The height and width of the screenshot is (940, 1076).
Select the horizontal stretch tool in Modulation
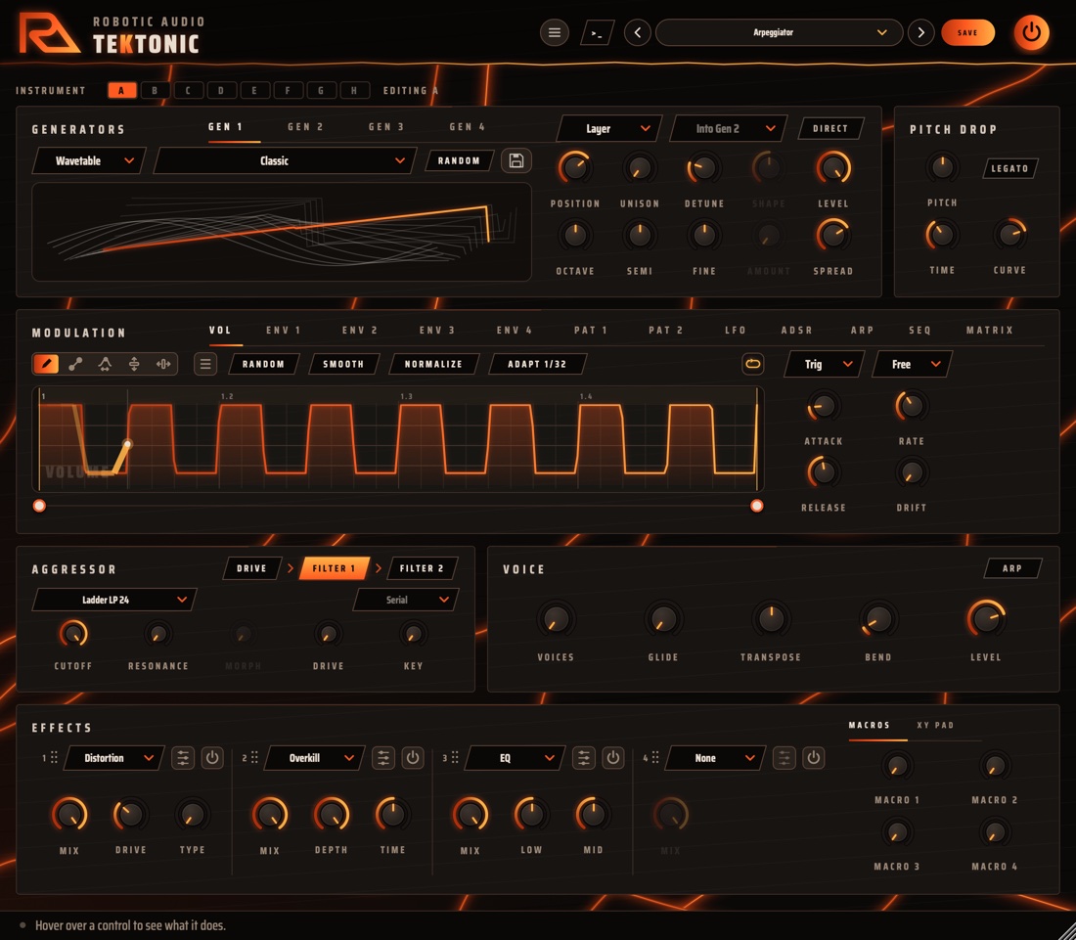163,364
